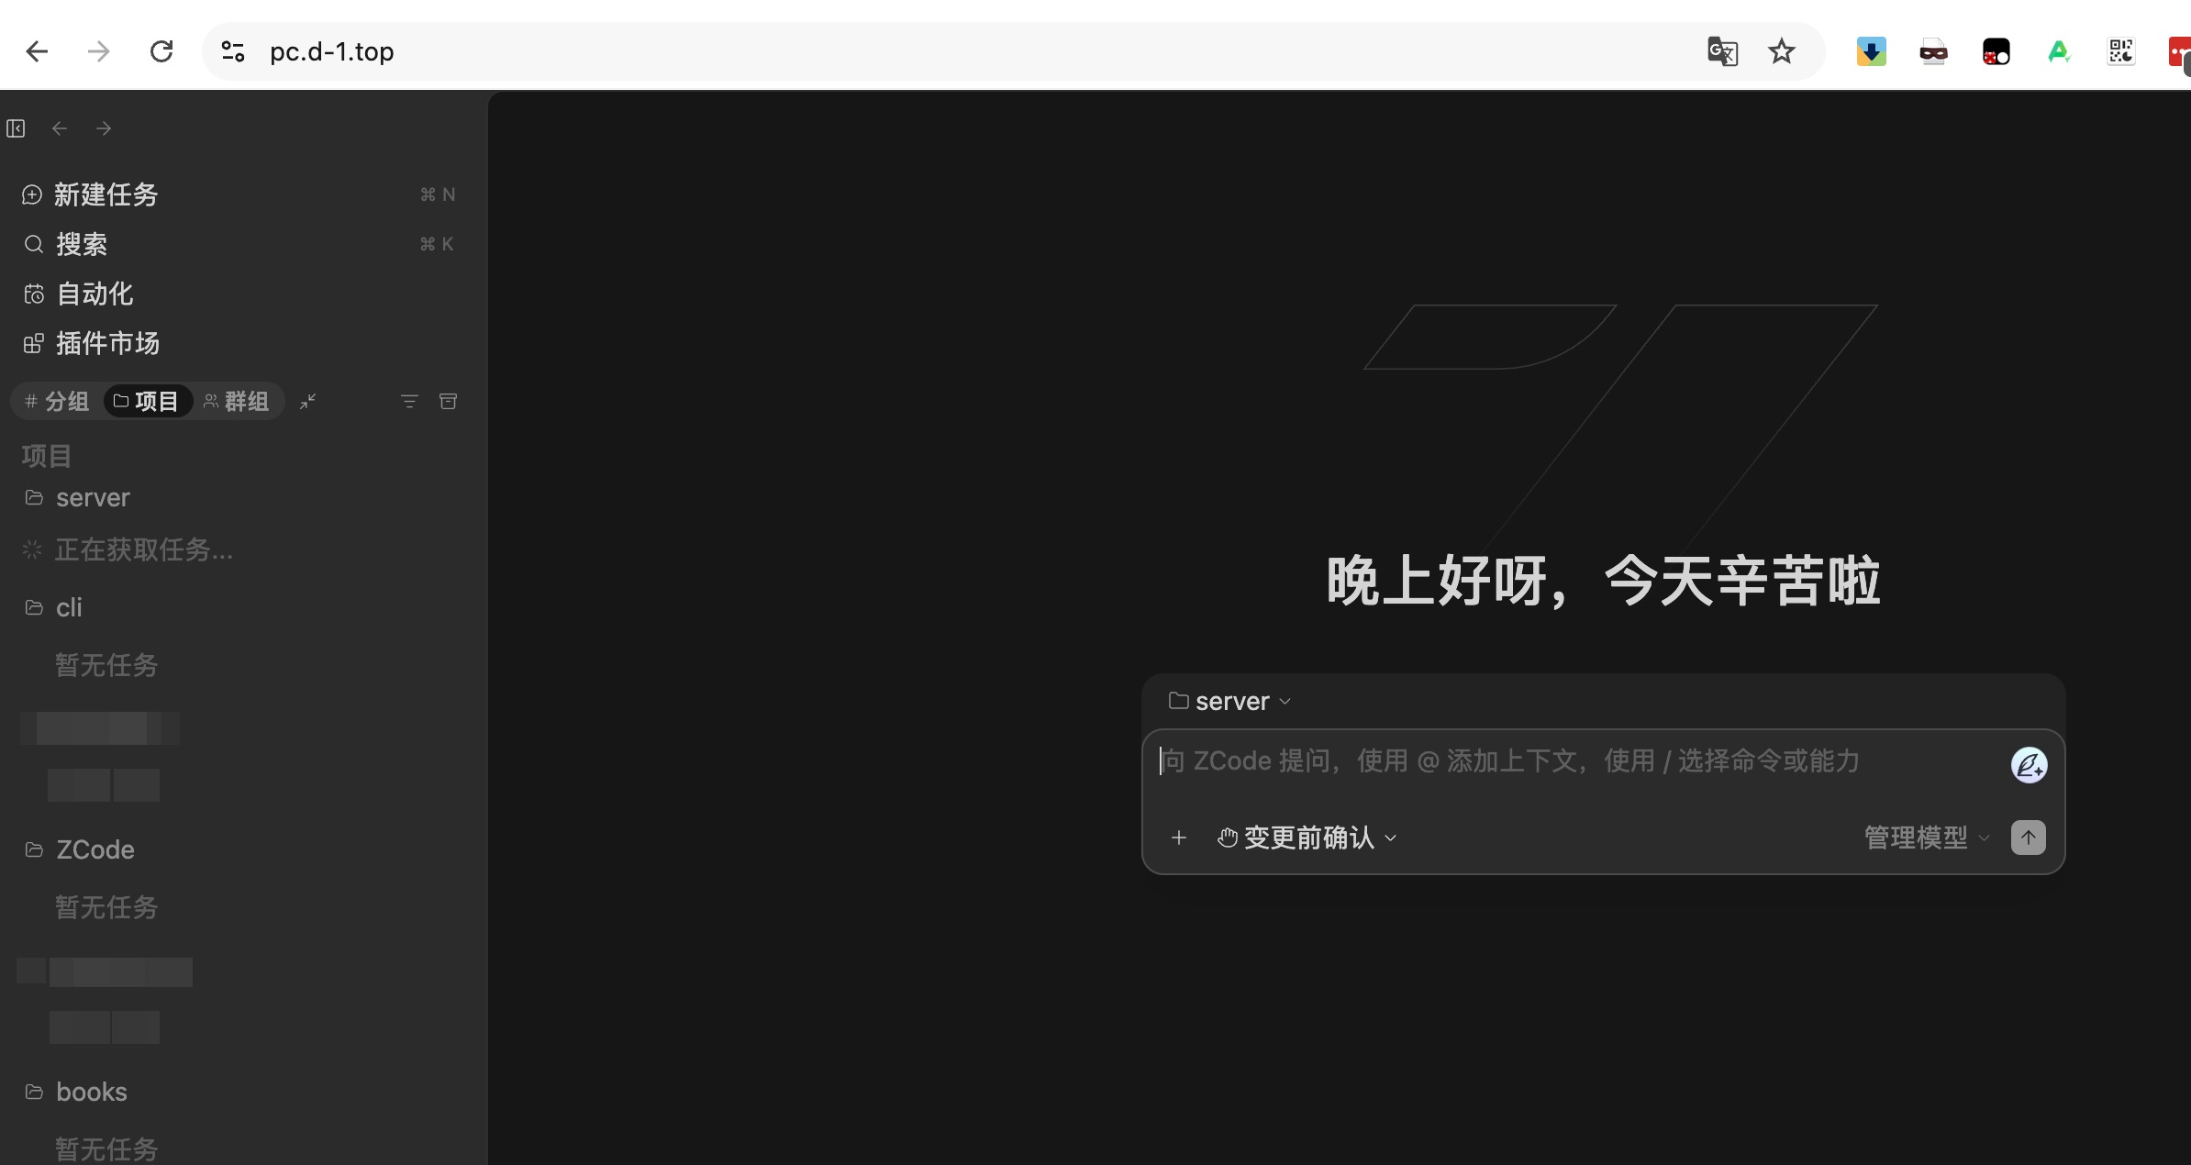The height and width of the screenshot is (1165, 2191).
Task: Select the ZCode project folder
Action: pos(239,849)
